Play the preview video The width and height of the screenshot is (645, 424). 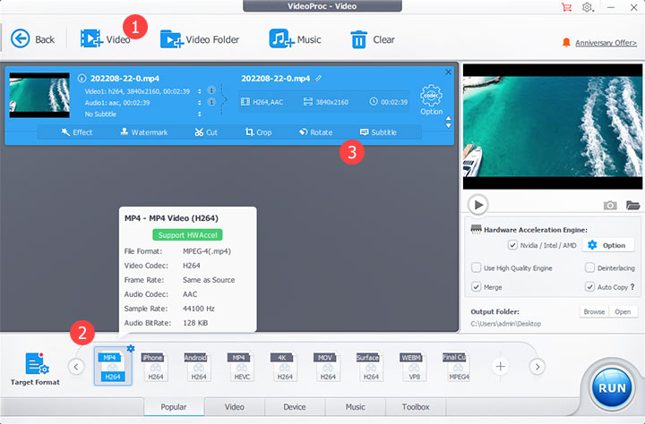tap(478, 205)
